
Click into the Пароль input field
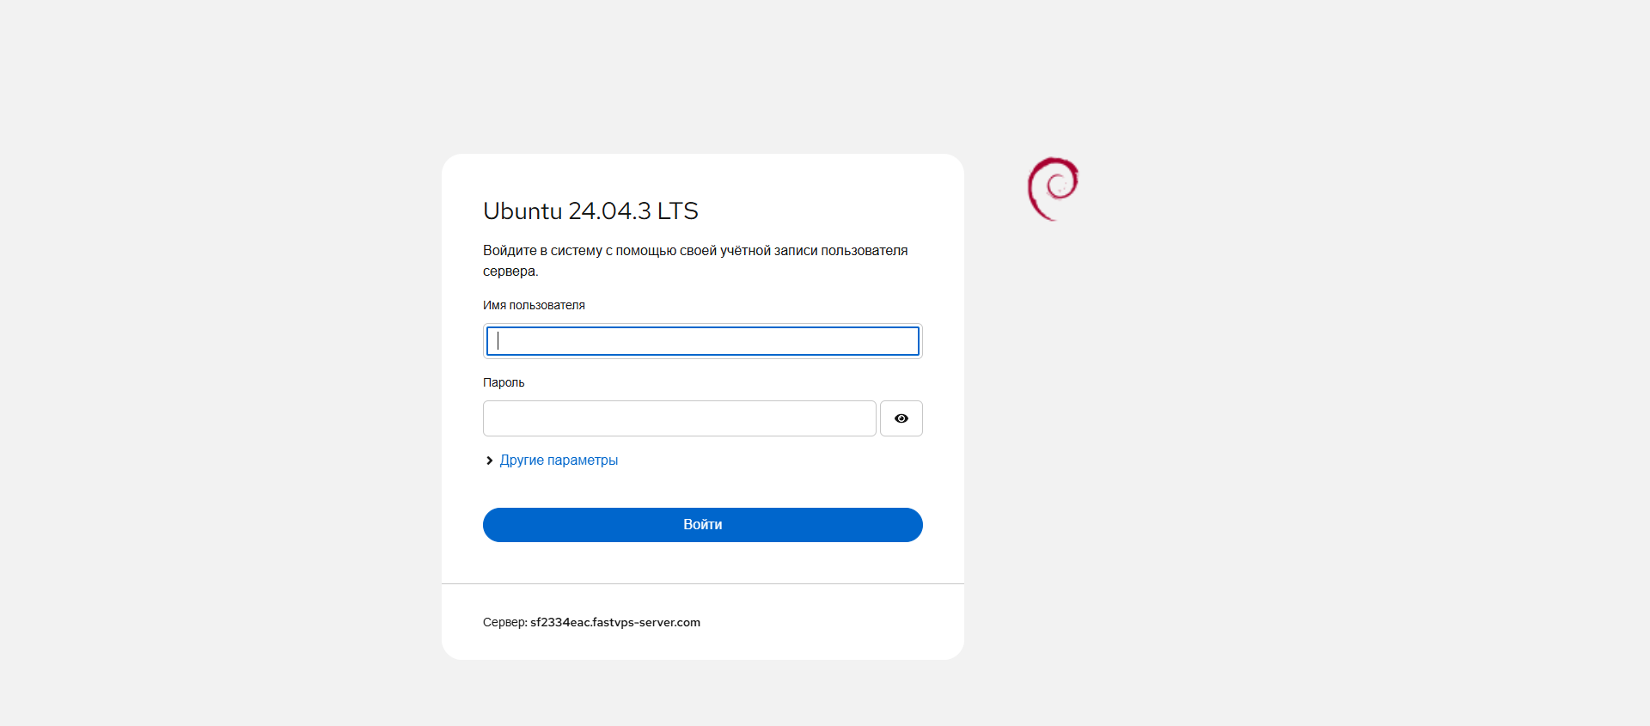click(x=679, y=418)
